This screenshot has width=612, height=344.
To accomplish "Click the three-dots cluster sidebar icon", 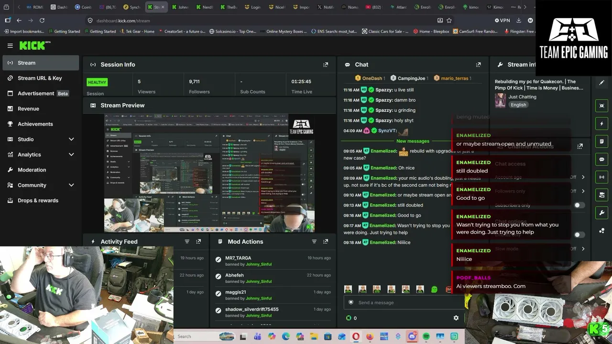I will (x=601, y=231).
